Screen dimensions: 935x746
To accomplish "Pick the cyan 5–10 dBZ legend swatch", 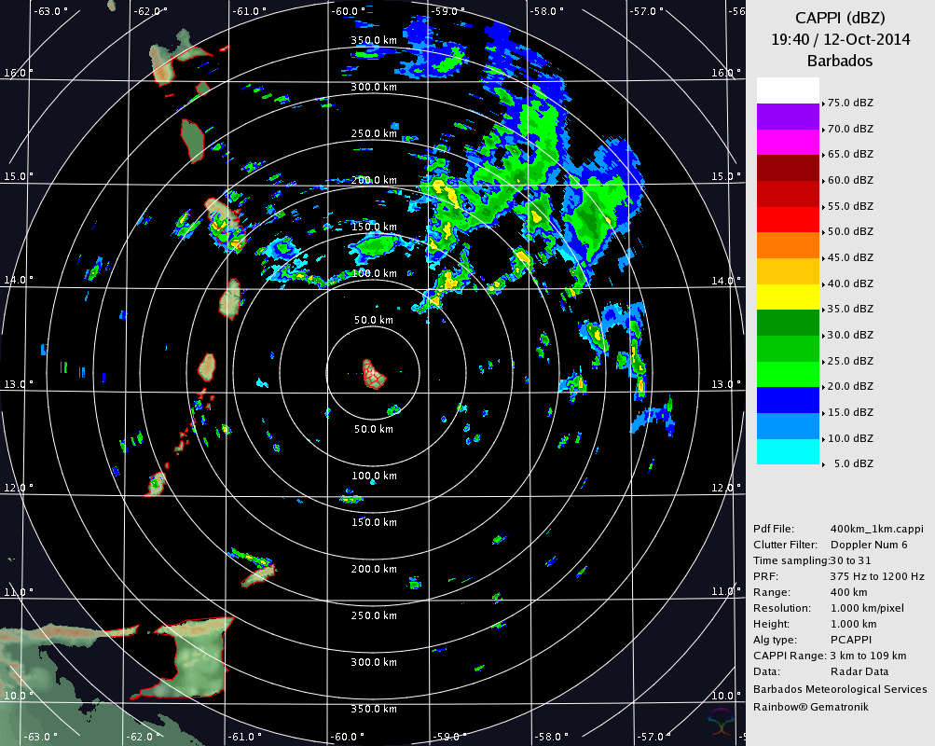I will (x=788, y=451).
